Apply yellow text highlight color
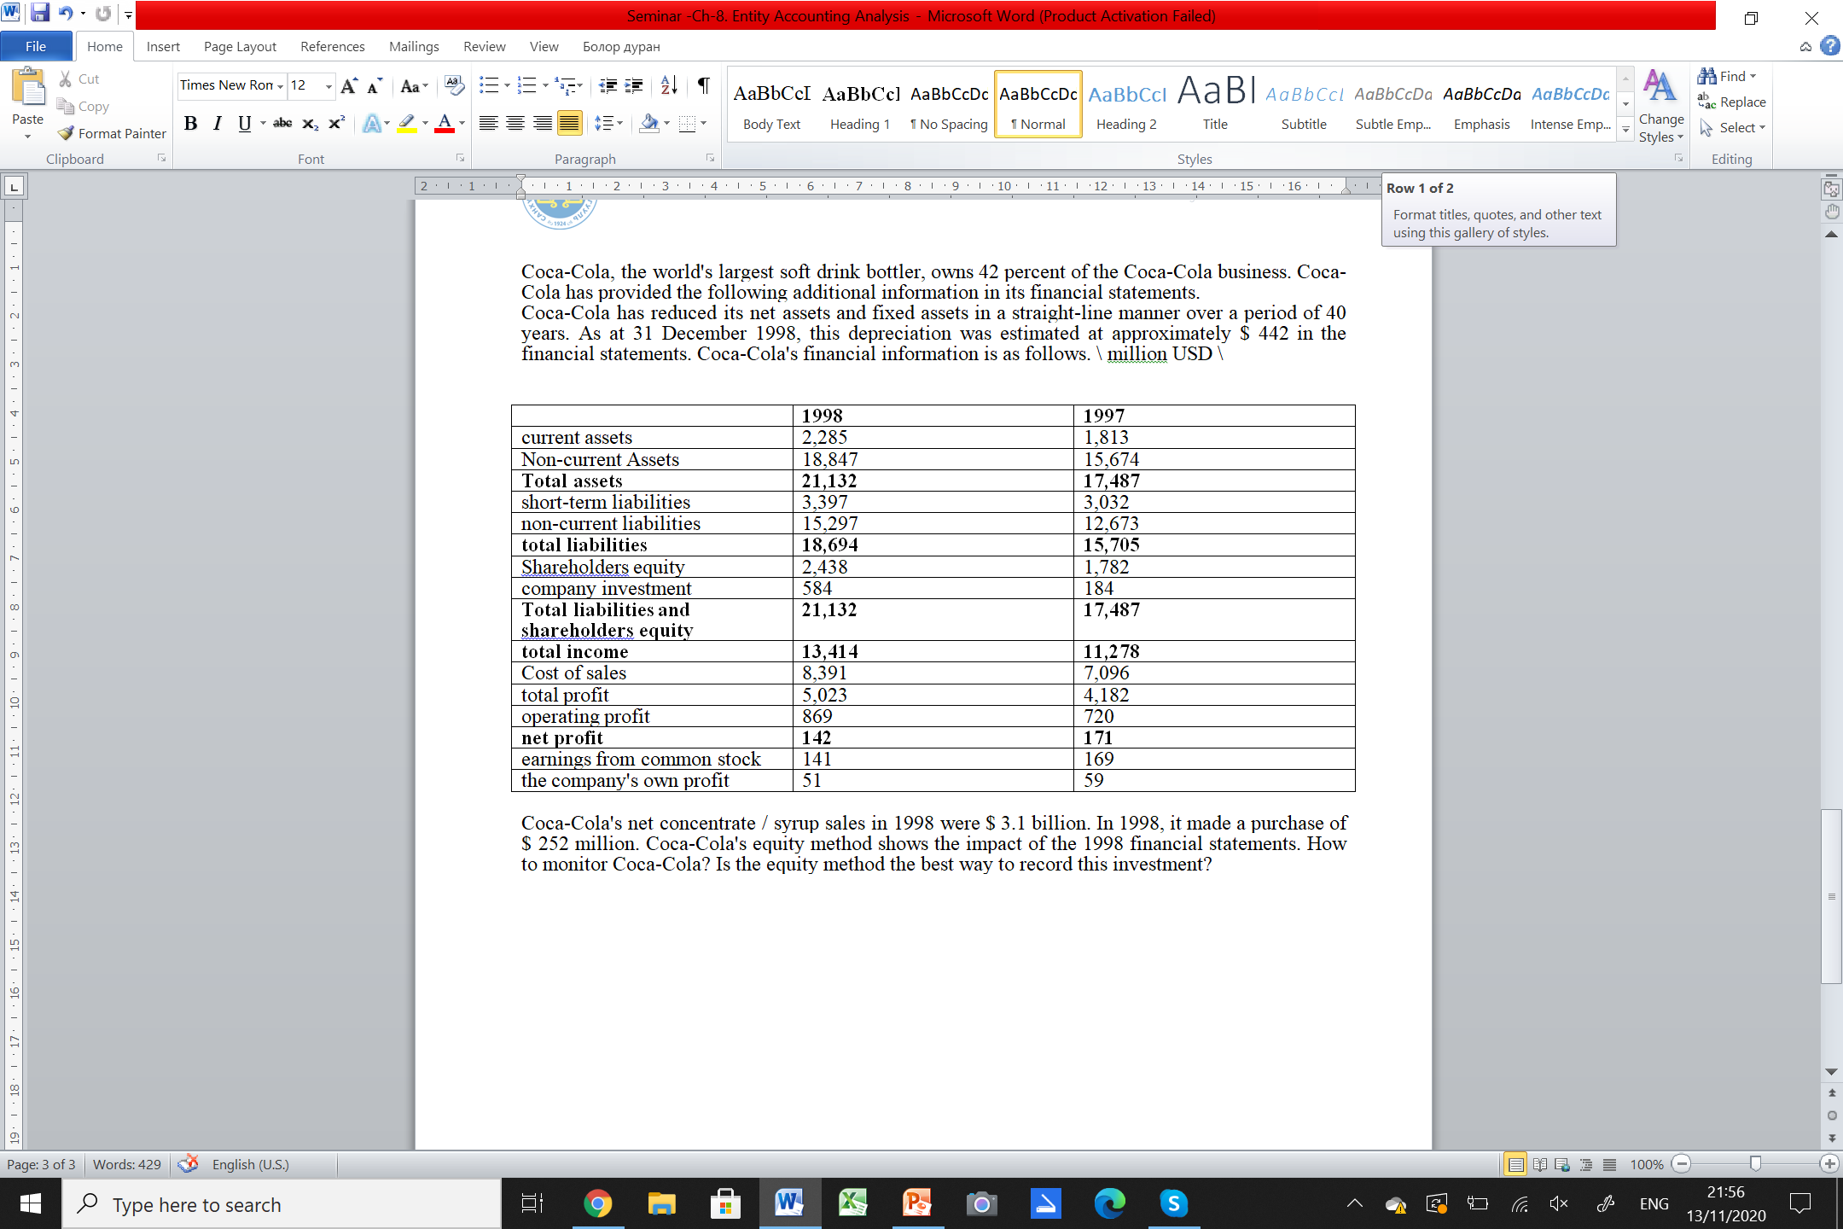This screenshot has width=1843, height=1229. point(408,123)
